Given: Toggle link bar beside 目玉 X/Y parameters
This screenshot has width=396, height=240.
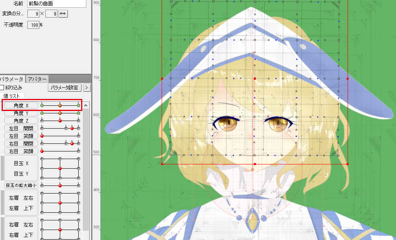Looking at the screenshot, I should point(2,168).
